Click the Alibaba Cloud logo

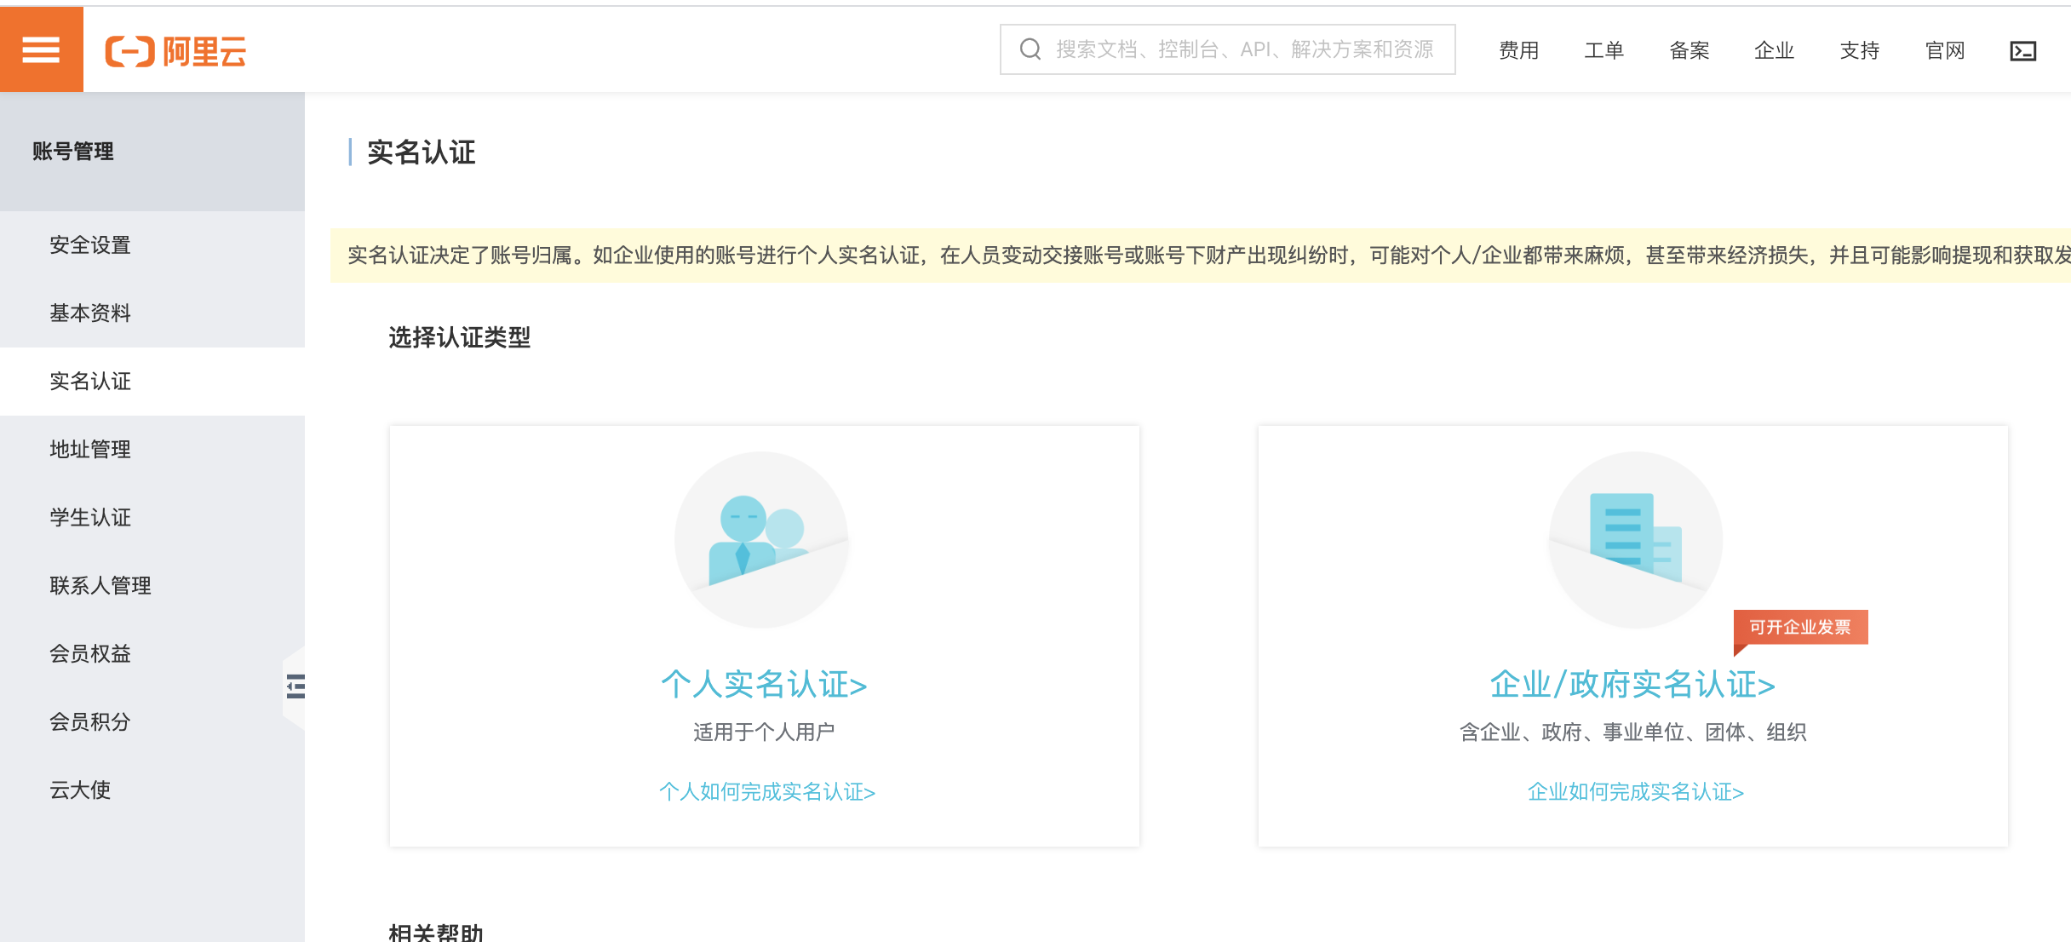[x=175, y=51]
